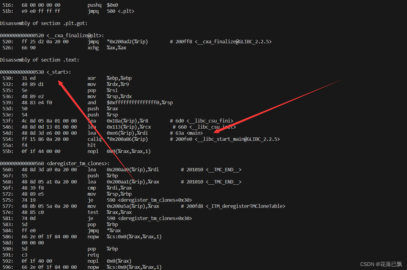
Task: Click the 'hlt' instruction
Action: click(x=92, y=145)
